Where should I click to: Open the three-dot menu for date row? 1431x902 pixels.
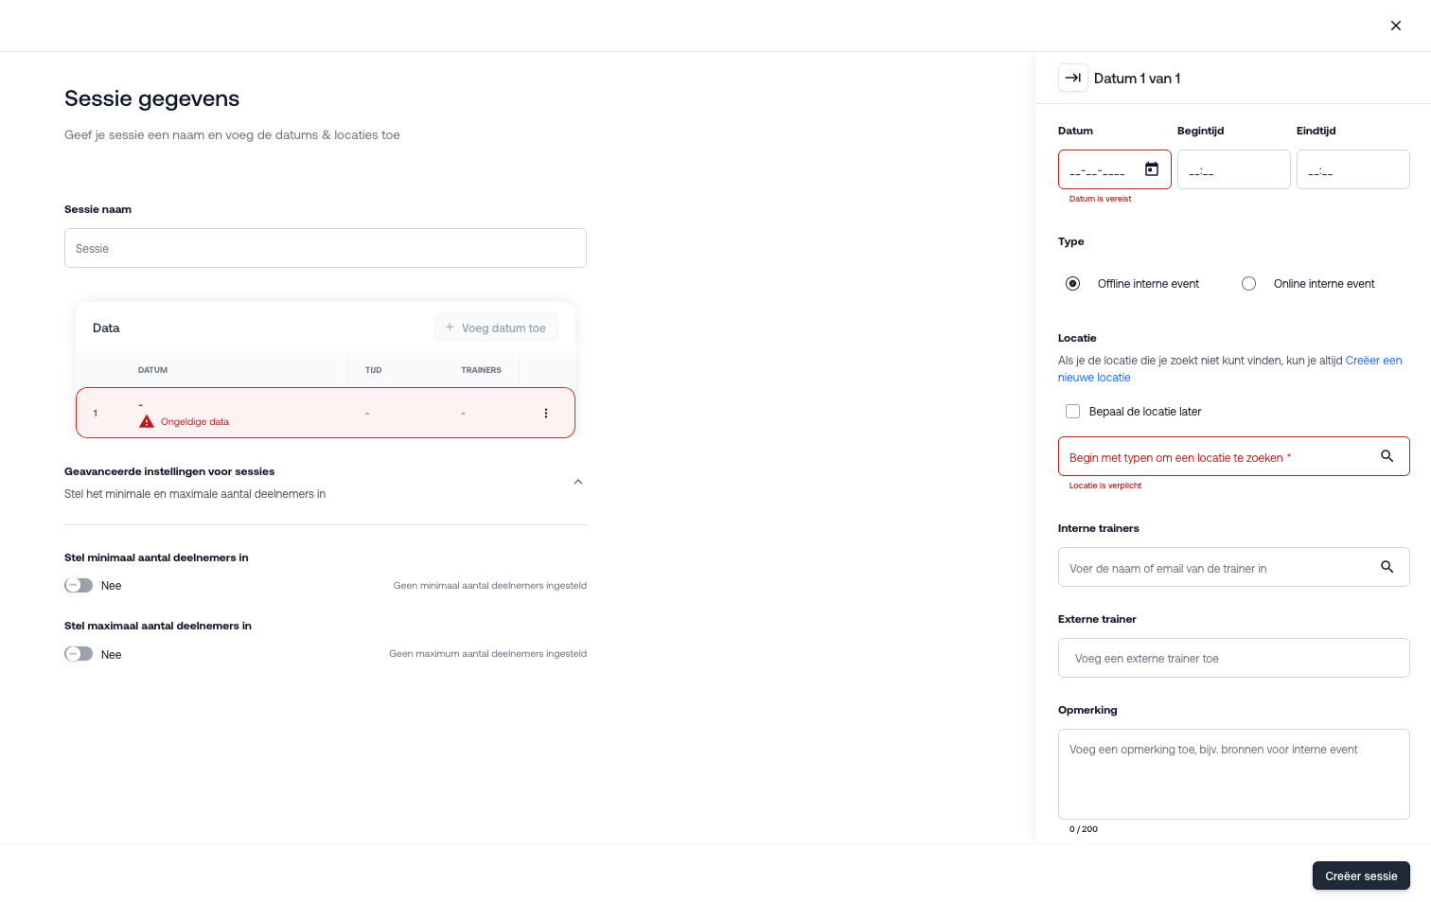546,413
